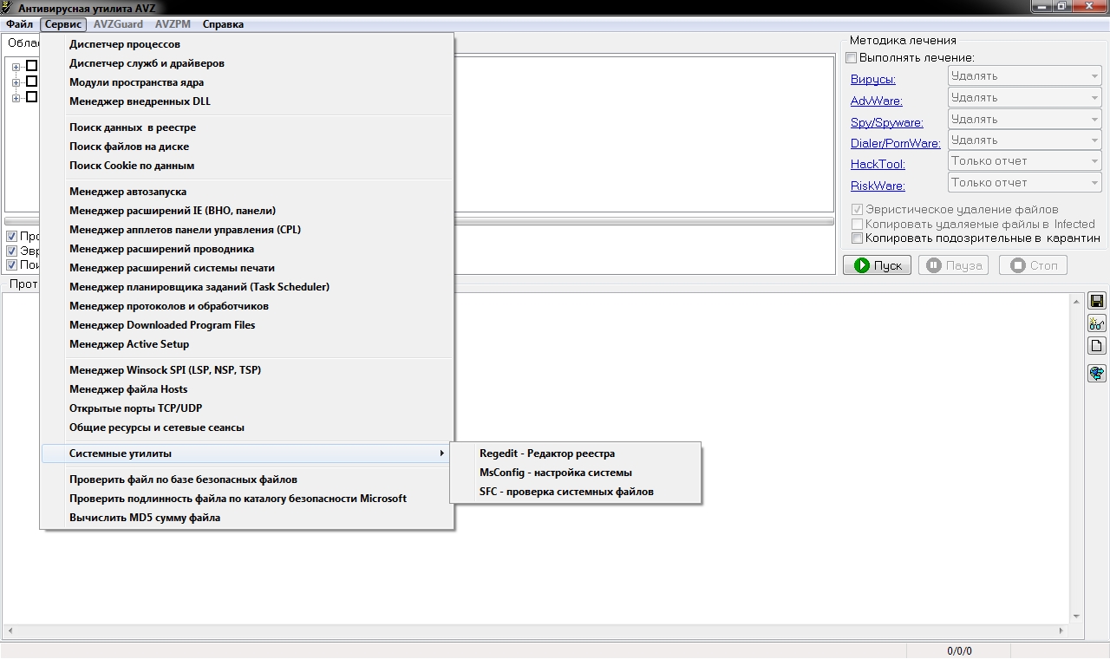The image size is (1110, 659).
Task: Click the AdvWare link
Action: [x=877, y=101]
